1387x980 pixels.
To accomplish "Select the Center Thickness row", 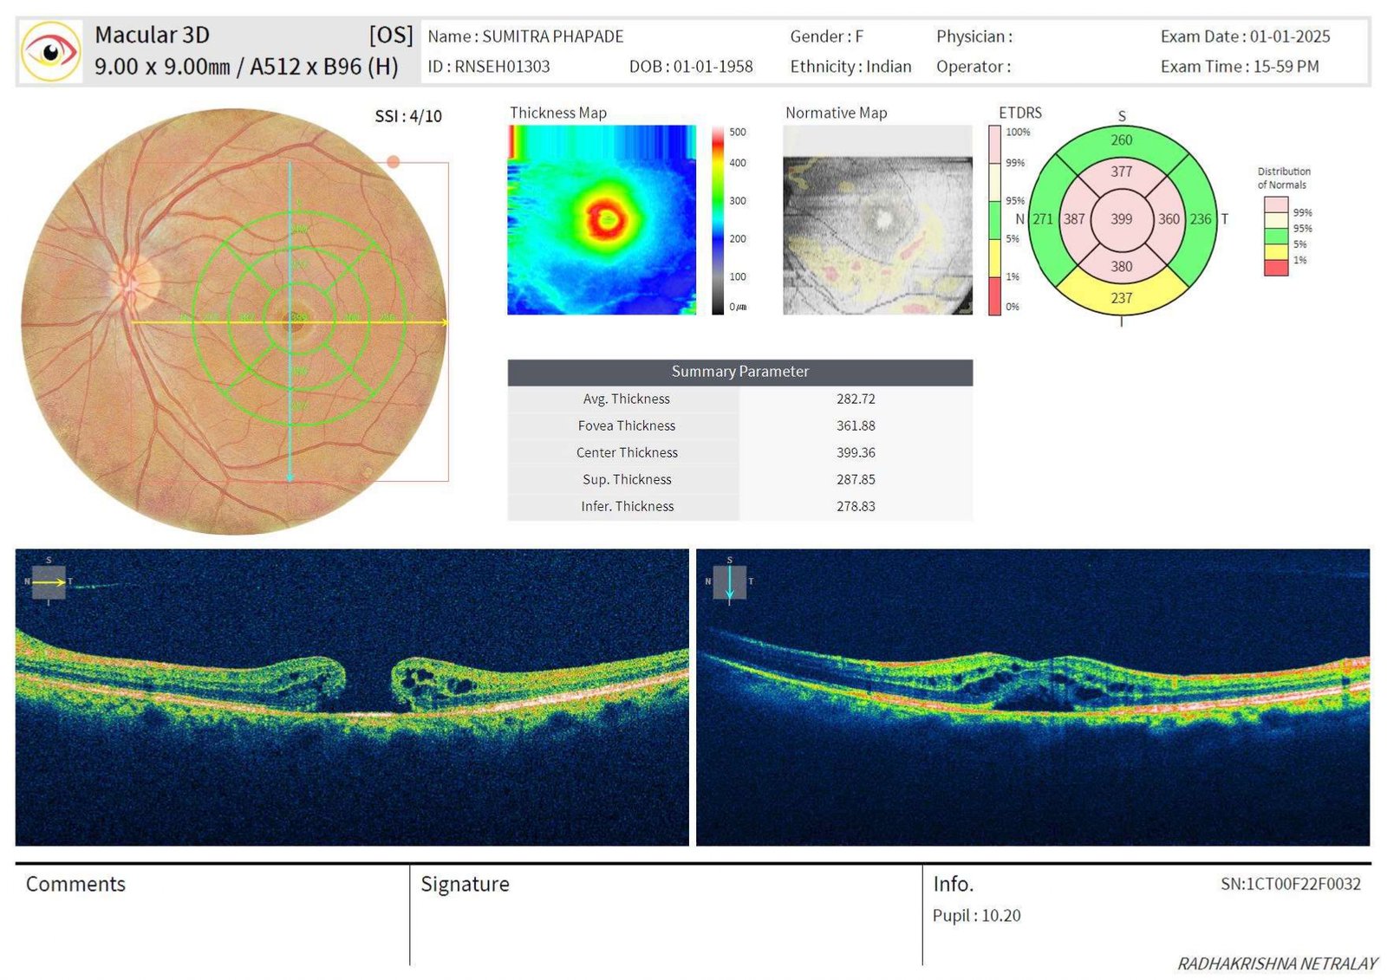I will [x=739, y=452].
